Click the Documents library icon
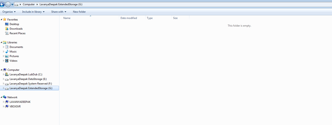This screenshot has height=125, width=332. pyautogui.click(x=7, y=47)
